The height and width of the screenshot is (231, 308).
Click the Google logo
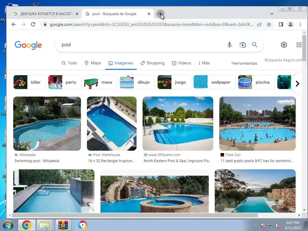coord(28,45)
